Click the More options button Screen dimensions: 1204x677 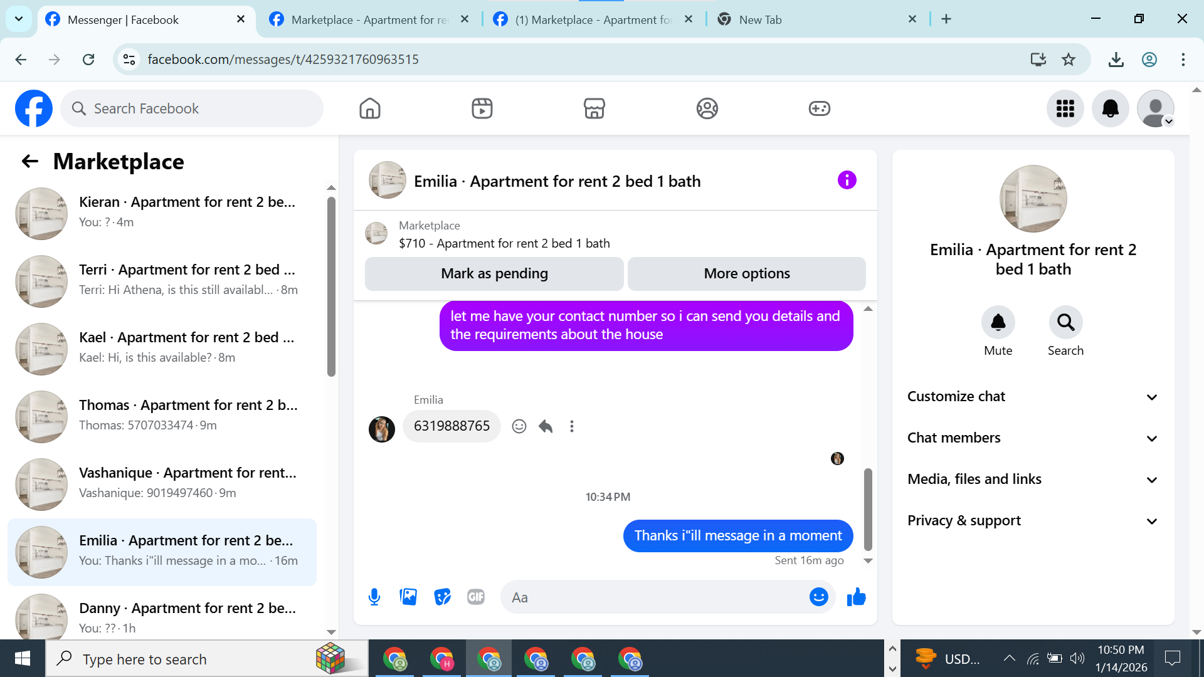pos(746,274)
